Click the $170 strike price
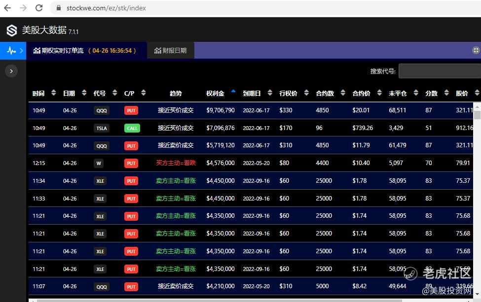This screenshot has width=481, height=302. (286, 128)
